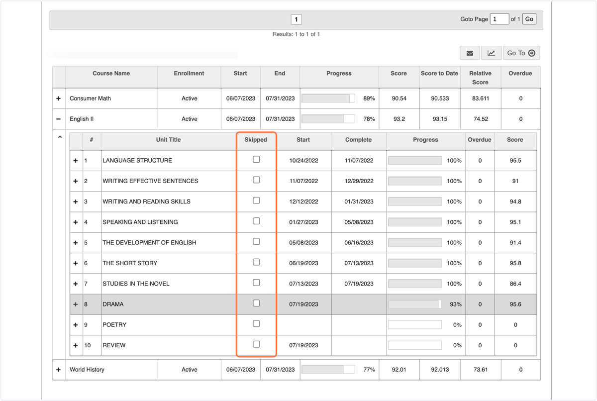Click the Go To arrow button

(x=521, y=53)
